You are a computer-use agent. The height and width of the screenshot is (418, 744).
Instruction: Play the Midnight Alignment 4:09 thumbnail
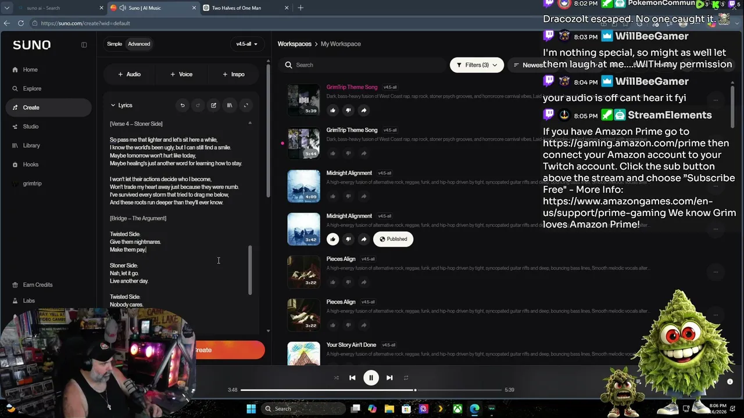tap(303, 186)
